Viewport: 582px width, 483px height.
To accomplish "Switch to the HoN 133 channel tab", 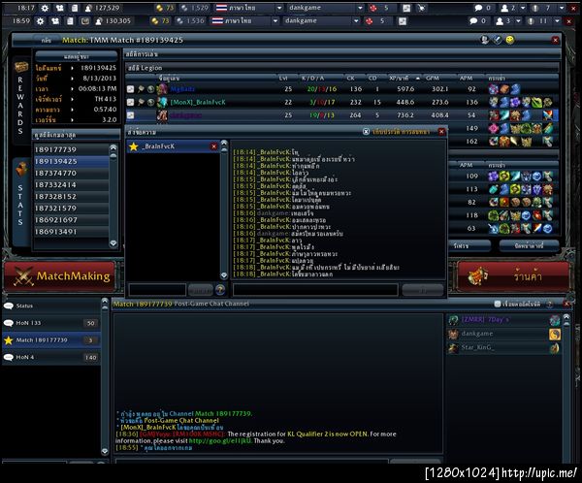I will [51, 323].
